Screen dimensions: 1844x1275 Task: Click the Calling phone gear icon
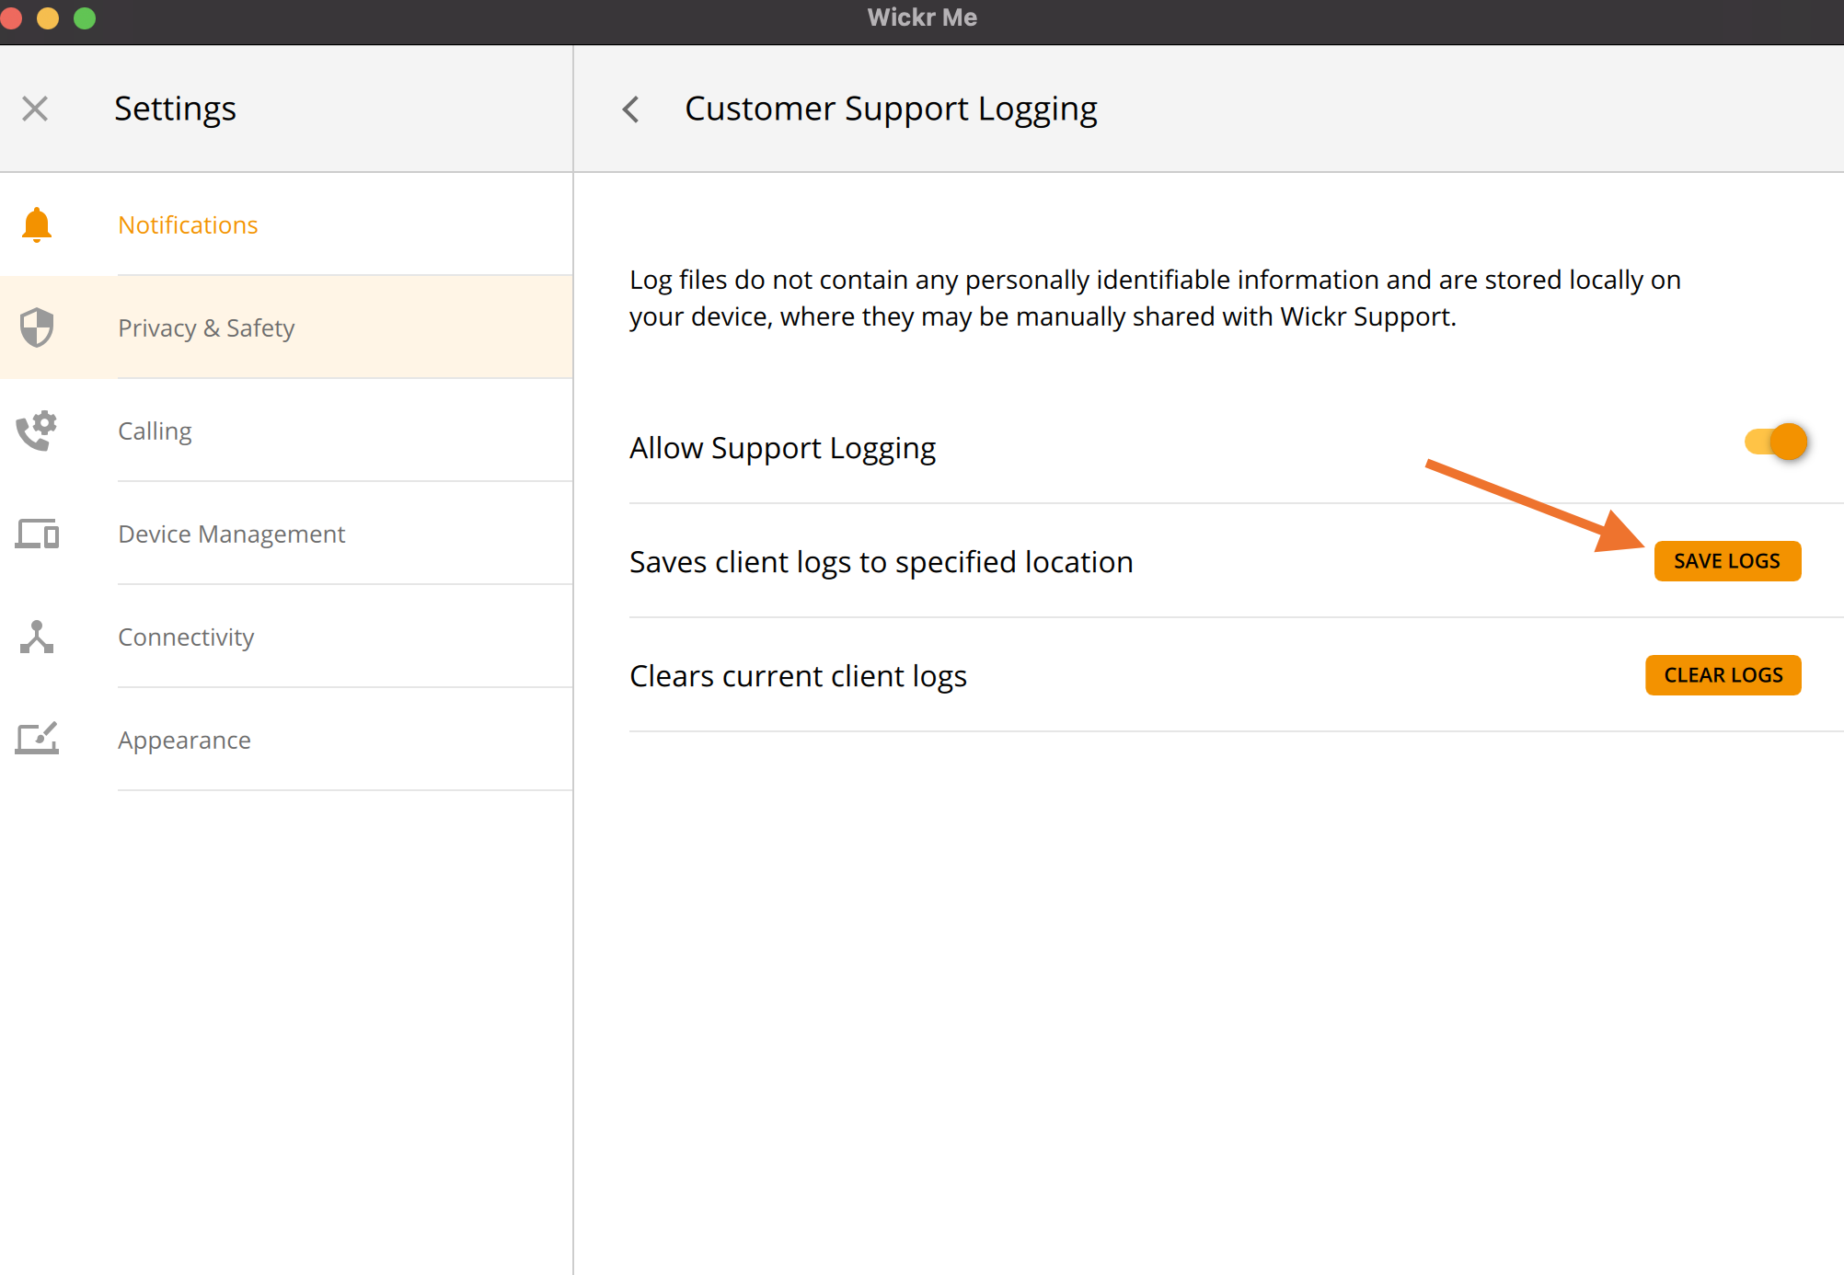point(37,431)
